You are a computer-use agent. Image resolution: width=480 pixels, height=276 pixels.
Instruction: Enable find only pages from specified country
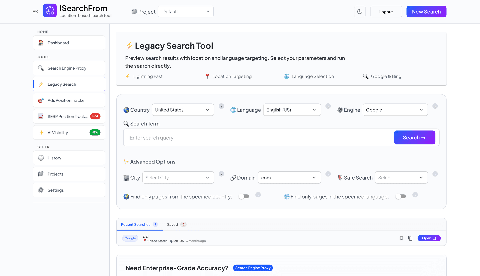point(244,197)
